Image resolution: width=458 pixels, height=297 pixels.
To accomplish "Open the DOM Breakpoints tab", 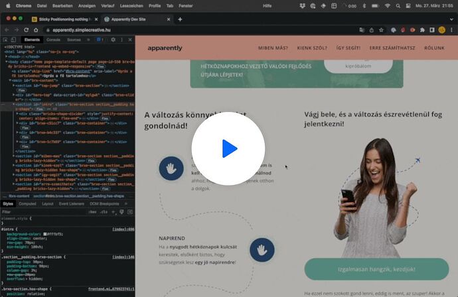I will (x=104, y=204).
